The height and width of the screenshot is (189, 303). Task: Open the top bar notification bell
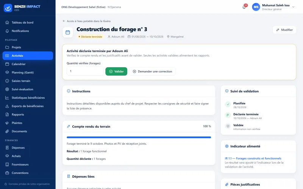(x=244, y=7)
